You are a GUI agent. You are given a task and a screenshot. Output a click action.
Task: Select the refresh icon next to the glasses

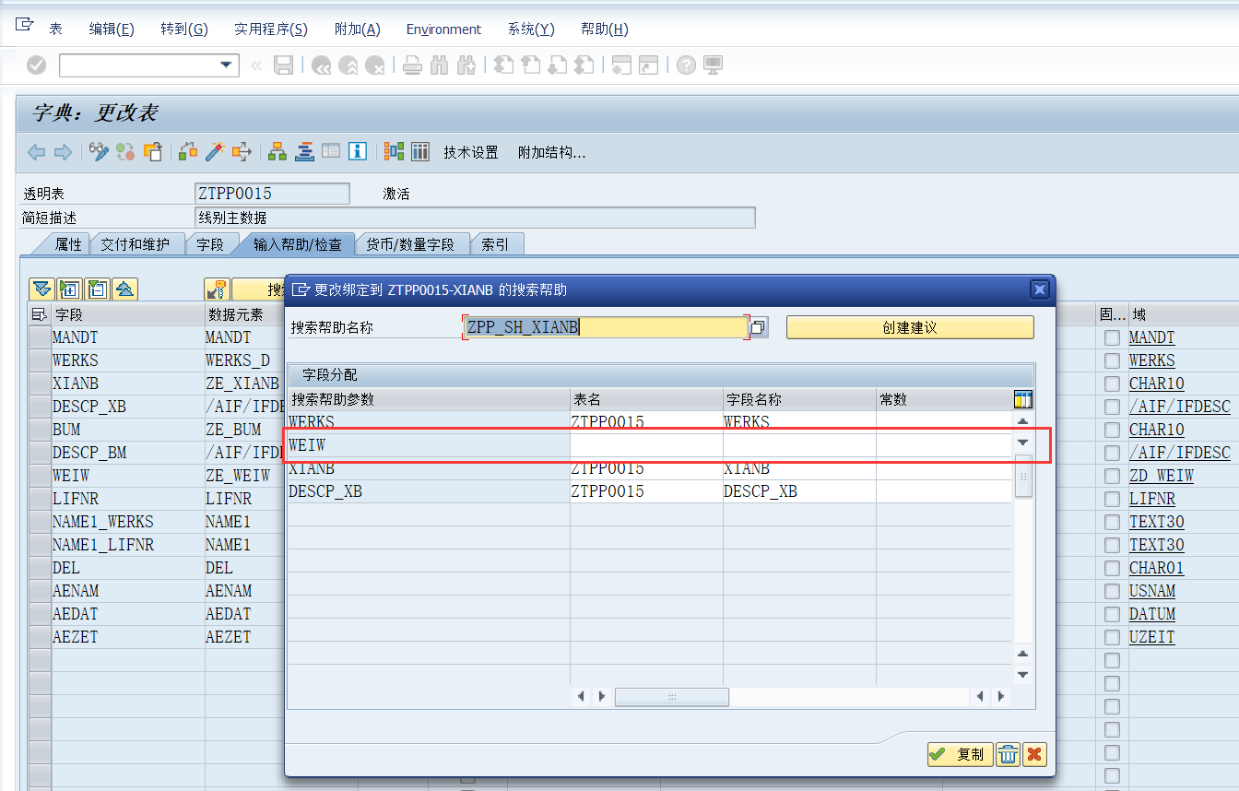124,151
